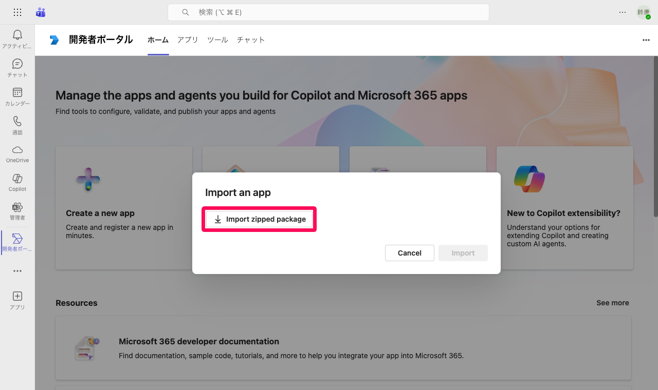658x390 pixels.
Task: Click the colorful plus icon on the Create a new app card
Action: pyautogui.click(x=88, y=180)
